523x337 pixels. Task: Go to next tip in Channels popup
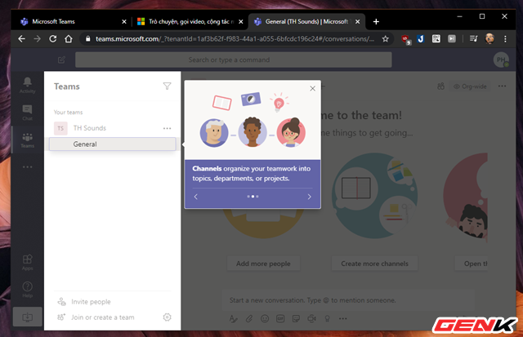[x=309, y=197]
